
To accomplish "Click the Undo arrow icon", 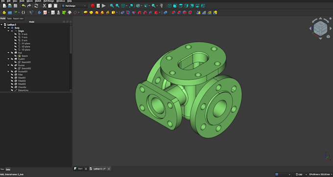I will [24, 6].
